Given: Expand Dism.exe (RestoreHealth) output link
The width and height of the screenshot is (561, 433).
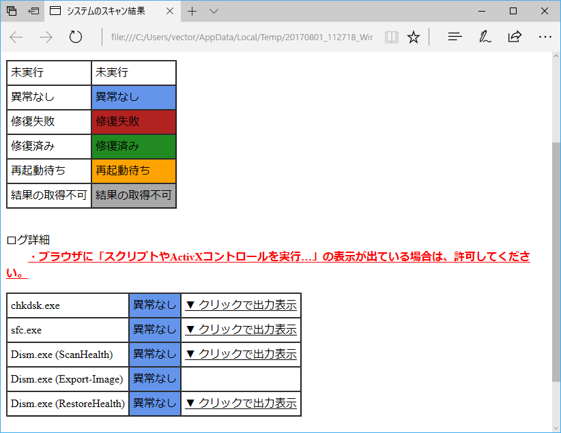Looking at the screenshot, I should tap(241, 403).
